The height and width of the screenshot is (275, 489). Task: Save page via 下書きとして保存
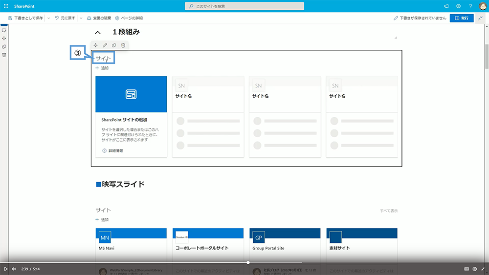pos(25,18)
